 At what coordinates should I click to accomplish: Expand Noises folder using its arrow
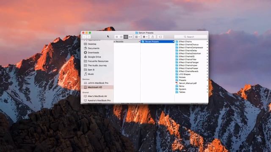[x=207, y=77]
